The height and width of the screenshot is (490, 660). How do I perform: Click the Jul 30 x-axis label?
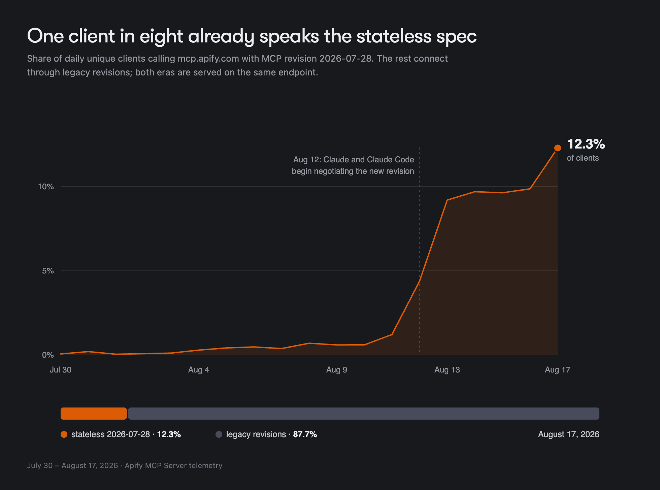coord(61,370)
